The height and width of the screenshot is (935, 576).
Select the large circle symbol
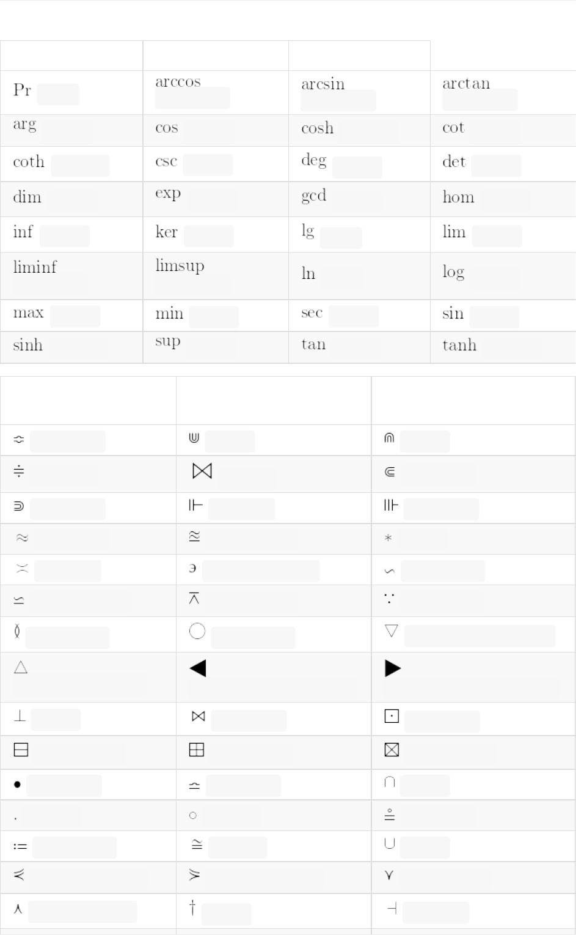tap(197, 631)
